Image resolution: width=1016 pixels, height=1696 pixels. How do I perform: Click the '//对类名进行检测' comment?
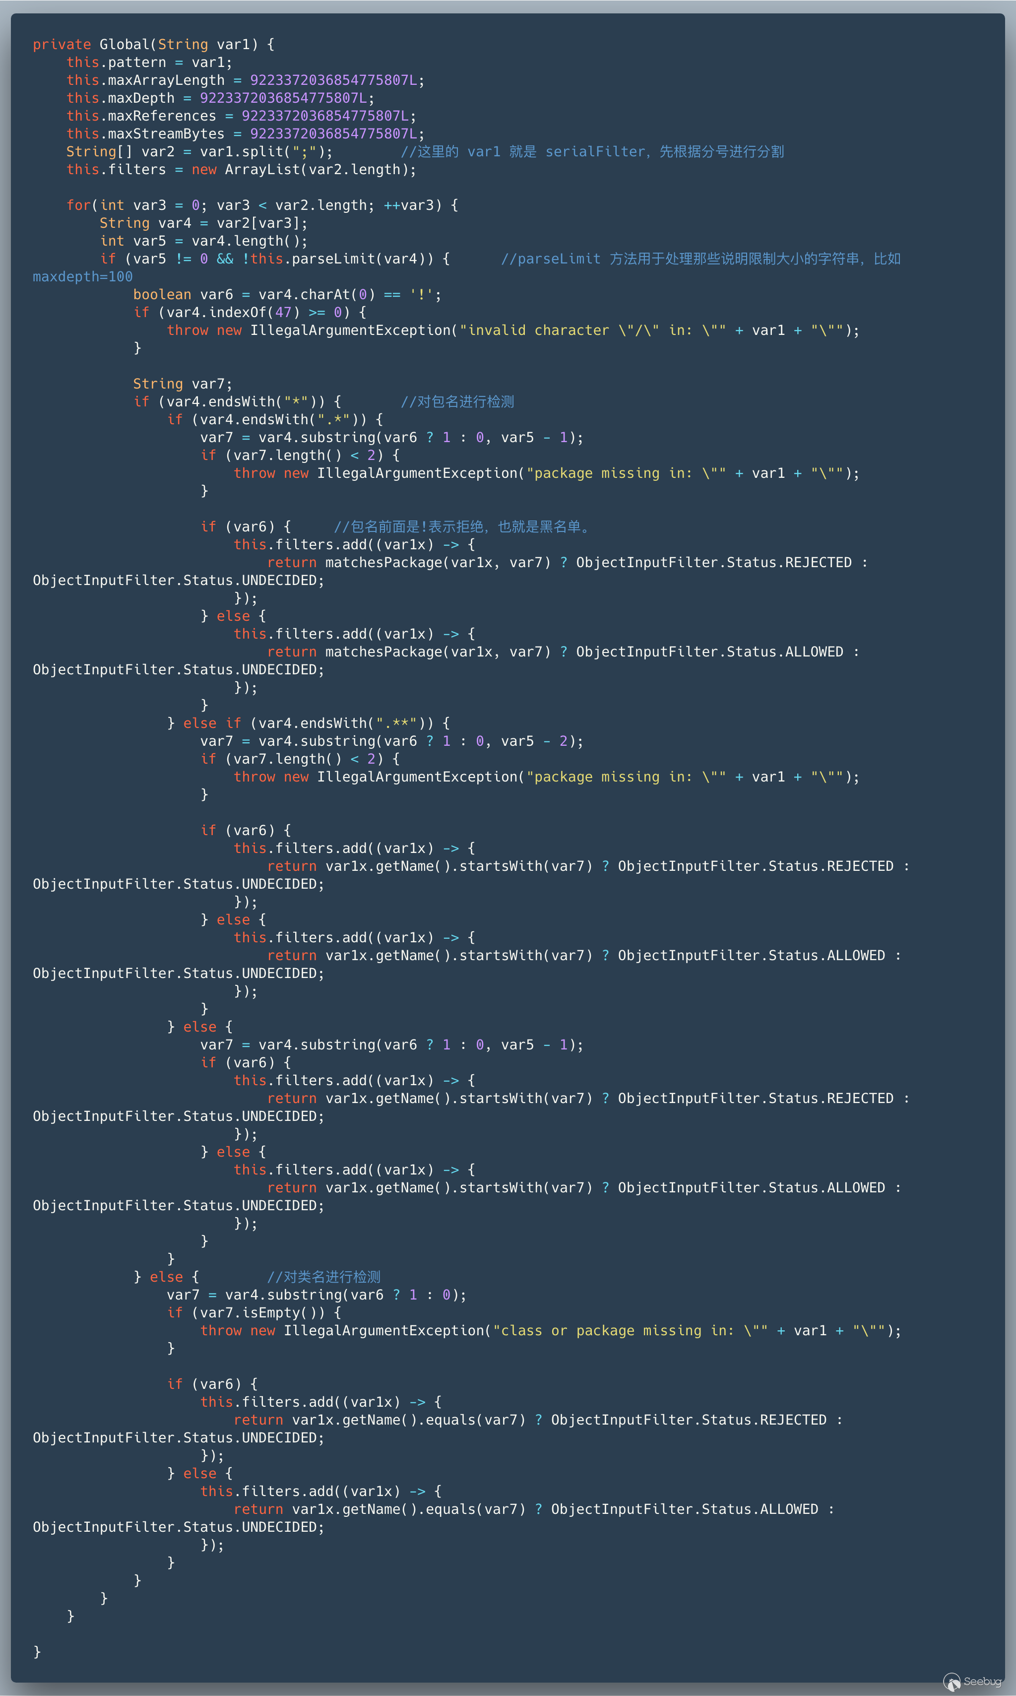324,1277
